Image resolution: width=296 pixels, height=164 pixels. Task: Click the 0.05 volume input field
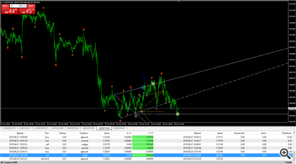point(18,6)
